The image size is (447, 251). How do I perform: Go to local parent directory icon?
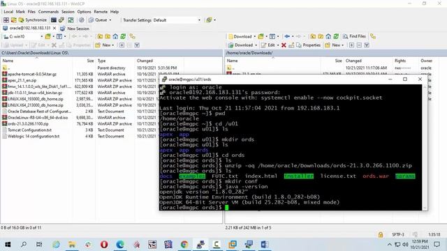[x=100, y=36]
